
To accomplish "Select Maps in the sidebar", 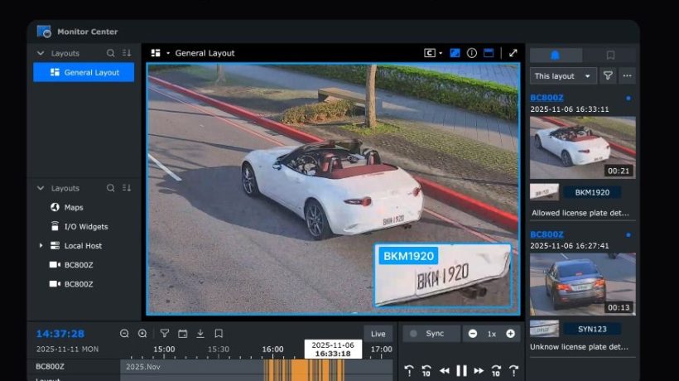I will [74, 207].
